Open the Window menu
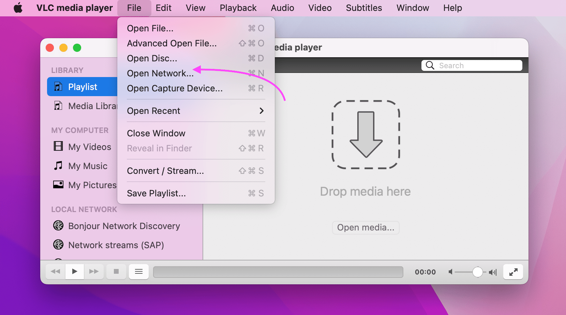 pos(413,8)
